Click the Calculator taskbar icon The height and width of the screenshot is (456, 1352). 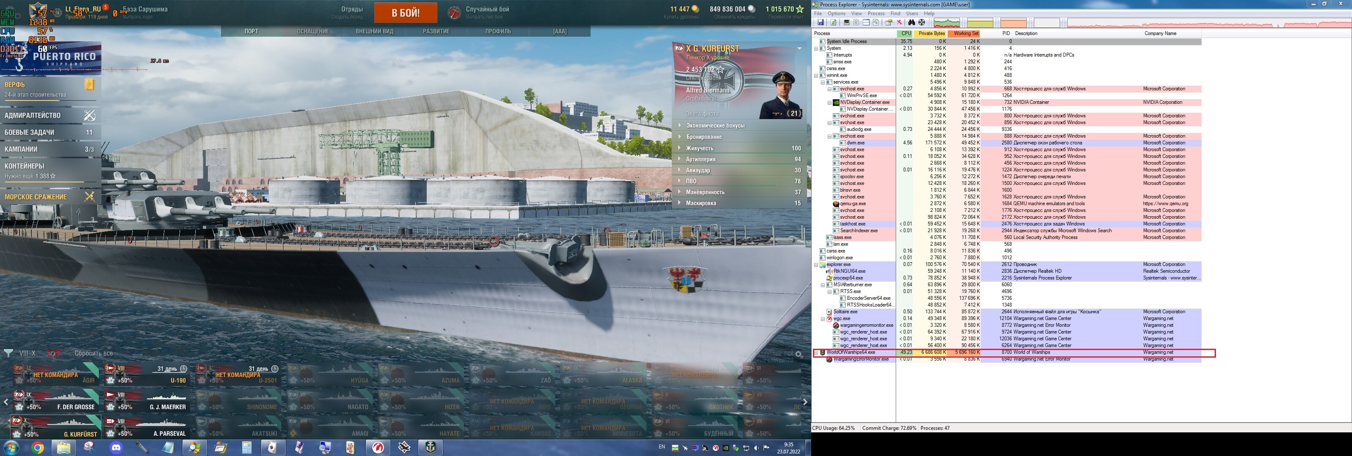[247, 448]
